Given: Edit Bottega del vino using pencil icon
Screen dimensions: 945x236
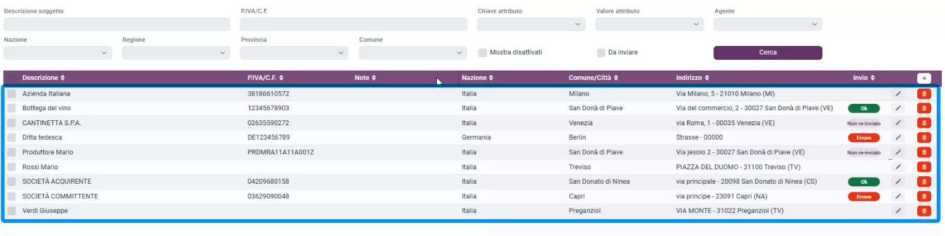Looking at the screenshot, I should click(x=898, y=108).
